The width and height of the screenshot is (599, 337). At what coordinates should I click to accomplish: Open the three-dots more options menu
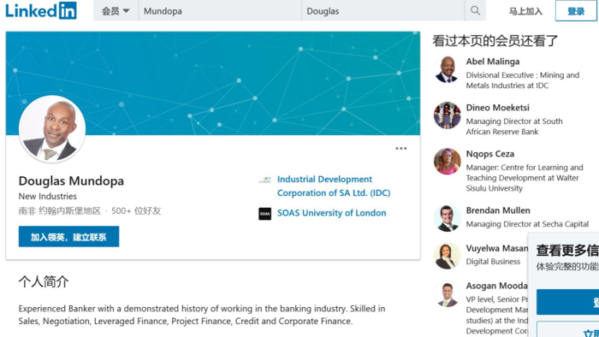400,149
